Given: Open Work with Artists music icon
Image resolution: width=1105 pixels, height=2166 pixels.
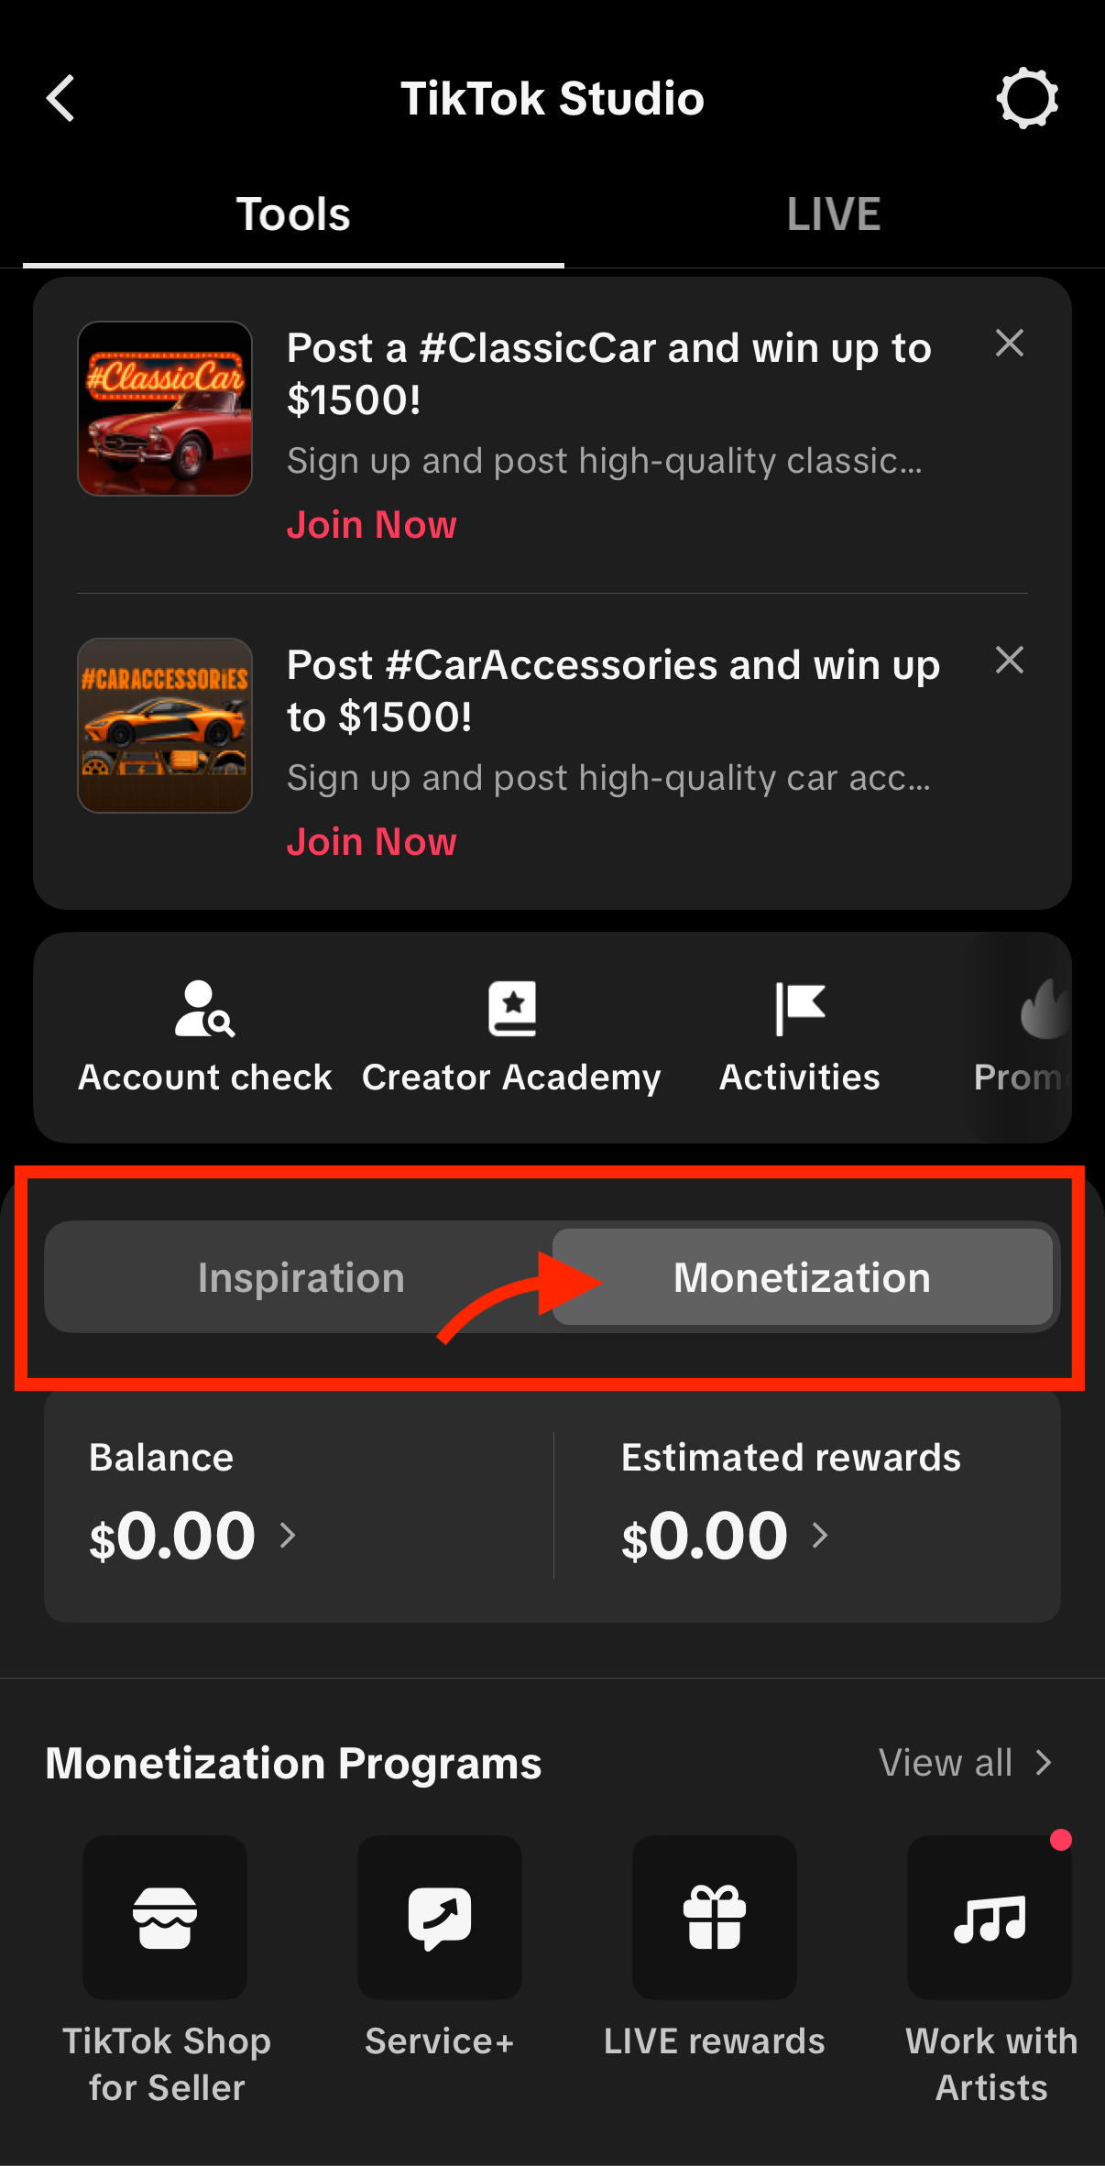Looking at the screenshot, I should pyautogui.click(x=990, y=1918).
